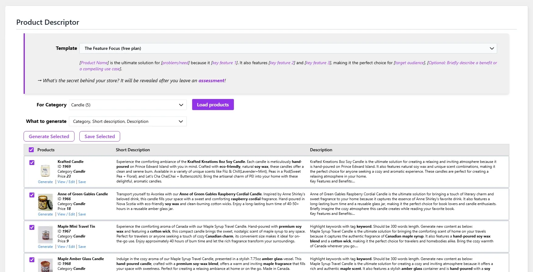
Task: Click the Maple Amber Glass Candle short description
Action: 211,264
